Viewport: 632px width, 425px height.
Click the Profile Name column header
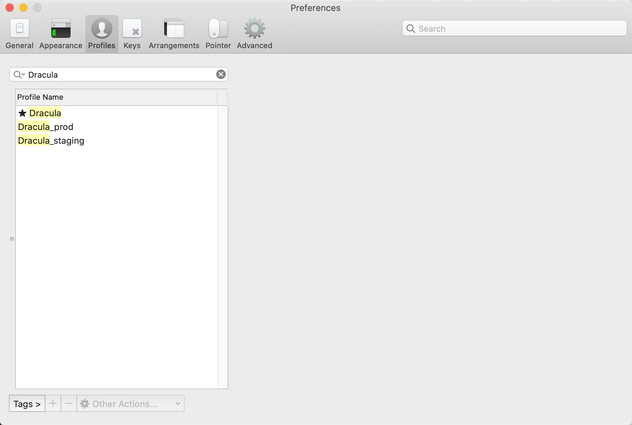116,97
